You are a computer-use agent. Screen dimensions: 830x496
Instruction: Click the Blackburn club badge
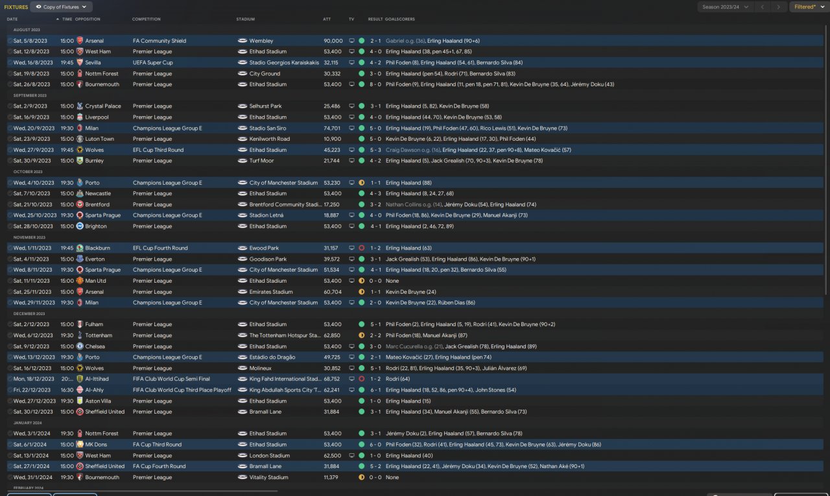(79, 248)
